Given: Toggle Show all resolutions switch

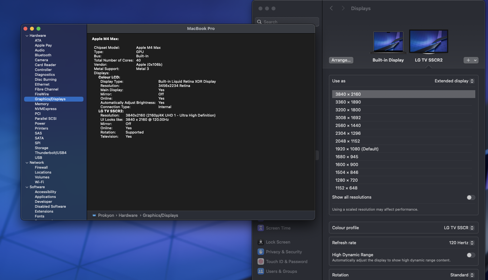Looking at the screenshot, I should [x=471, y=197].
